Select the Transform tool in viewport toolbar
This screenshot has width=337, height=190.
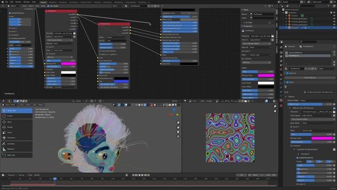pyautogui.click(x=17, y=137)
